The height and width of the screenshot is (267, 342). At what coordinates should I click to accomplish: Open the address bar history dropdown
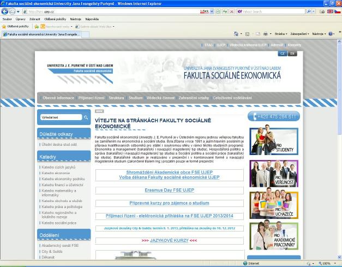[x=212, y=11]
